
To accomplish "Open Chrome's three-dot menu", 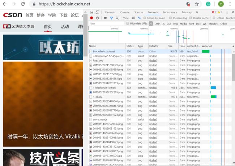I will click(230, 4).
